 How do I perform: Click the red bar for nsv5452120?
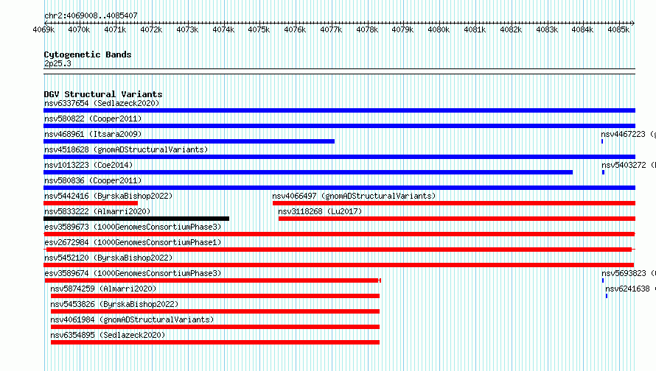339,265
